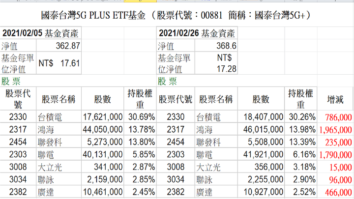
Task: Select the 44,050,000 shares cell
Action: click(x=102, y=129)
